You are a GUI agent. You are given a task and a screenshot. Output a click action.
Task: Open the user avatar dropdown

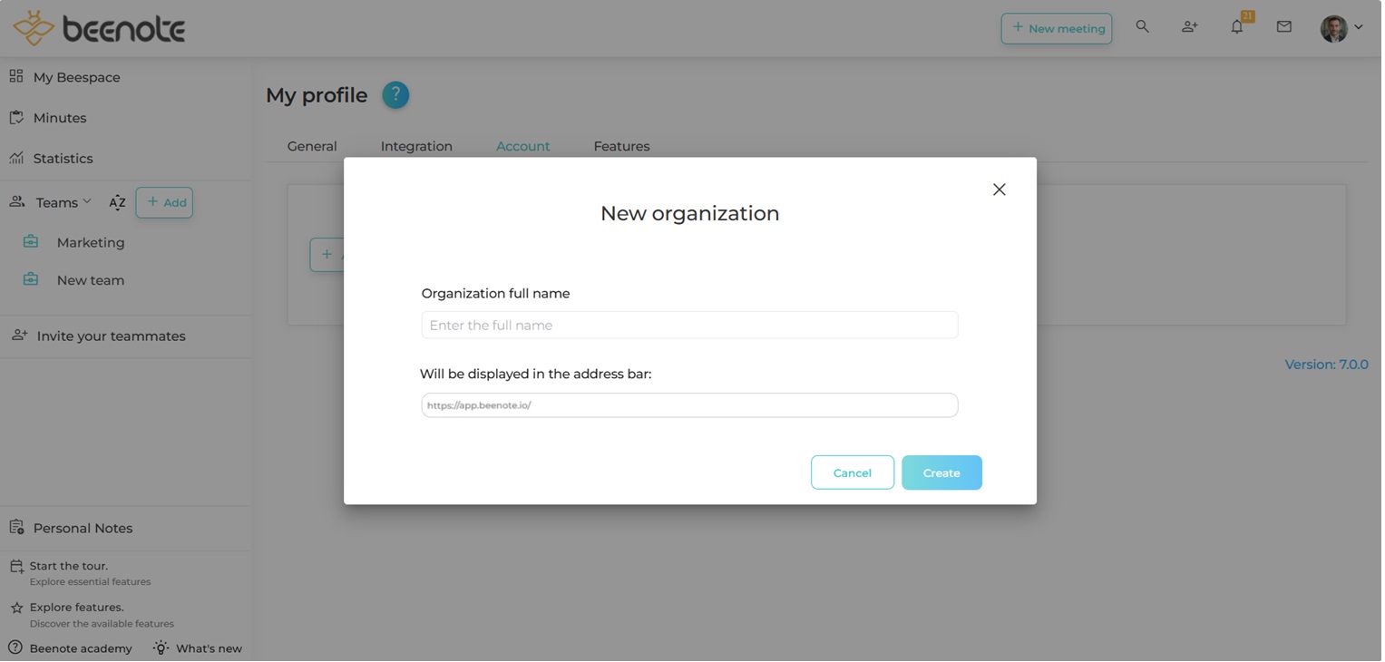click(1344, 28)
